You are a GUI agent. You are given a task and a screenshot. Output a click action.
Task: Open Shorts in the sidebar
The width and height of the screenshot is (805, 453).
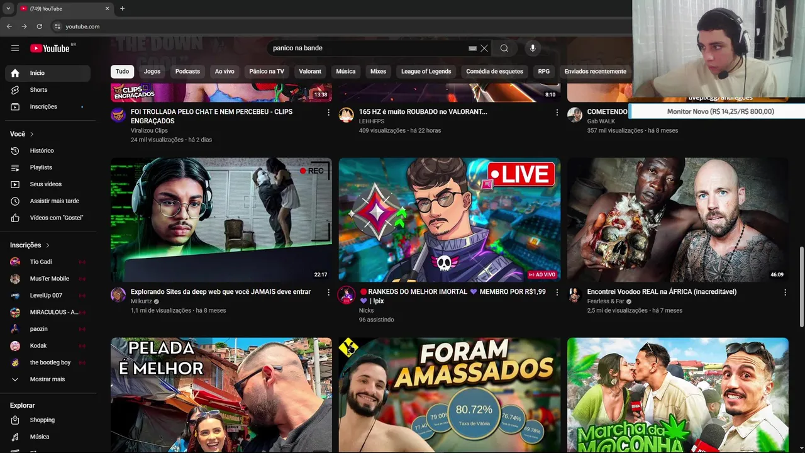(x=48, y=90)
